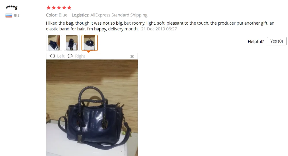288x156 pixels.
Task: Close the enlarged photo preview
Action: pos(132,56)
